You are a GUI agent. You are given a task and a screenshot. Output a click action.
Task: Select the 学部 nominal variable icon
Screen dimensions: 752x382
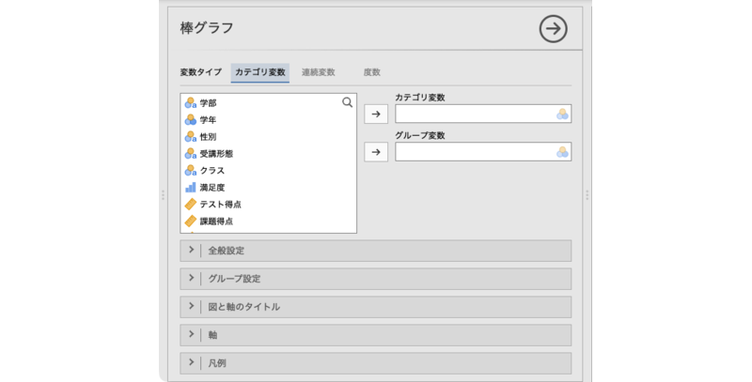[191, 103]
